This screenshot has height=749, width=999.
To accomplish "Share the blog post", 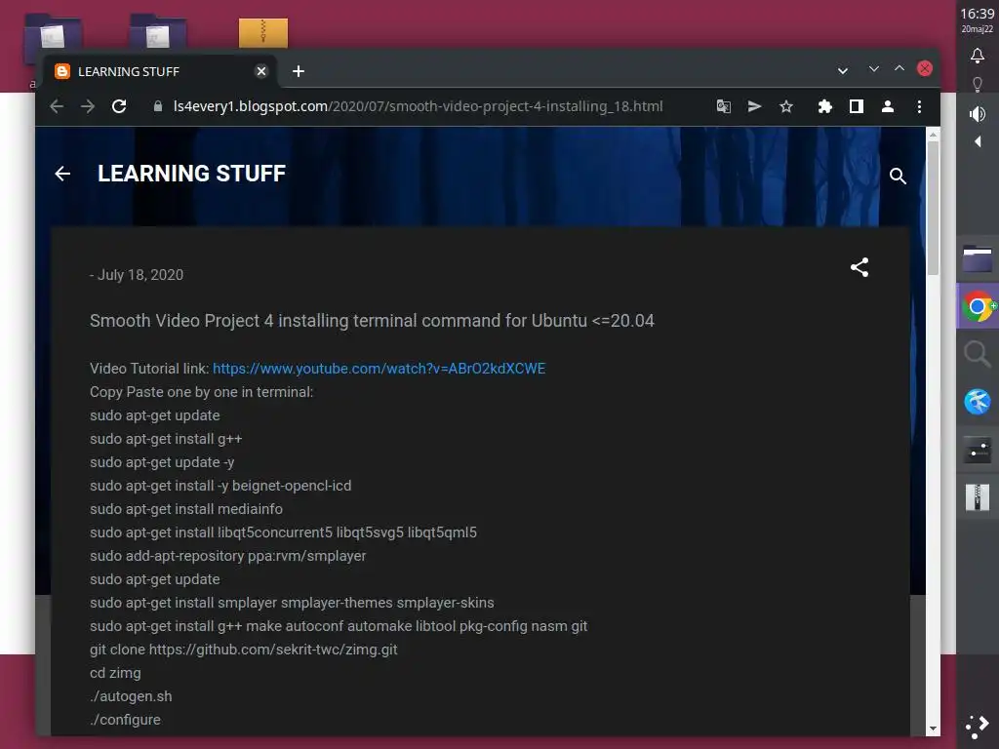I will coord(859,267).
